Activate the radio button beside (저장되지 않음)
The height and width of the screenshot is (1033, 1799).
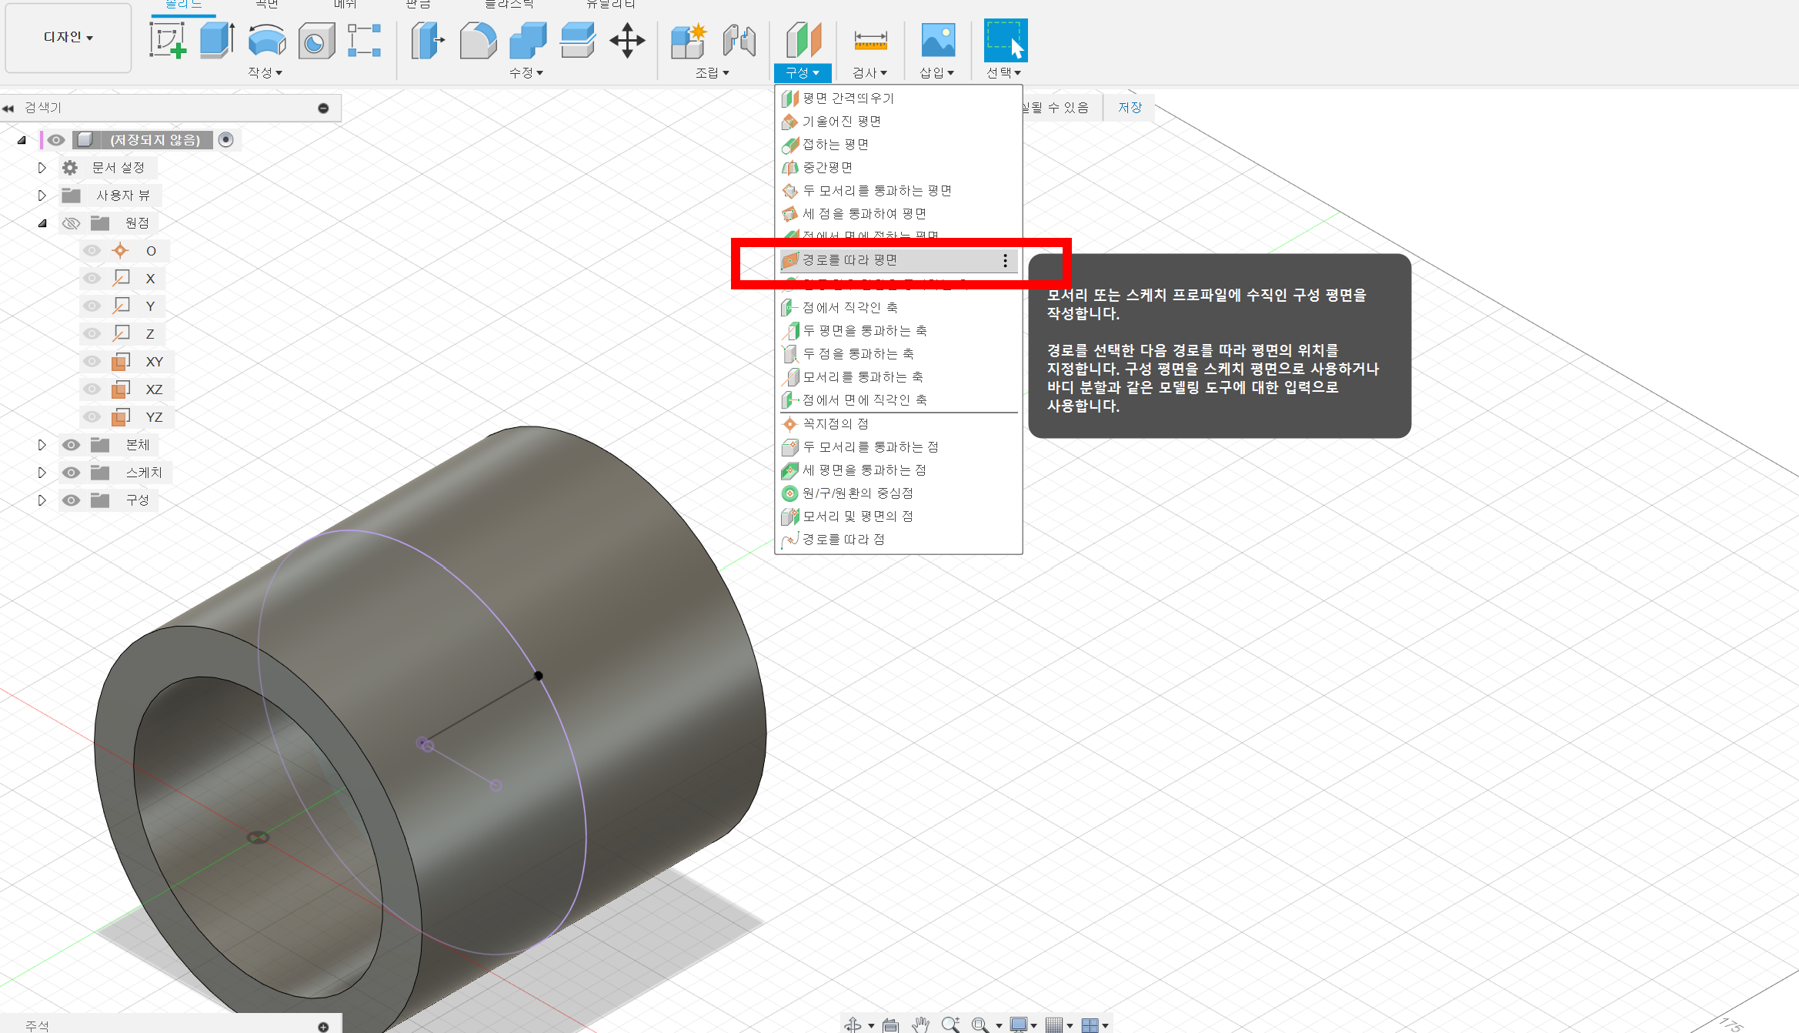pyautogui.click(x=225, y=139)
